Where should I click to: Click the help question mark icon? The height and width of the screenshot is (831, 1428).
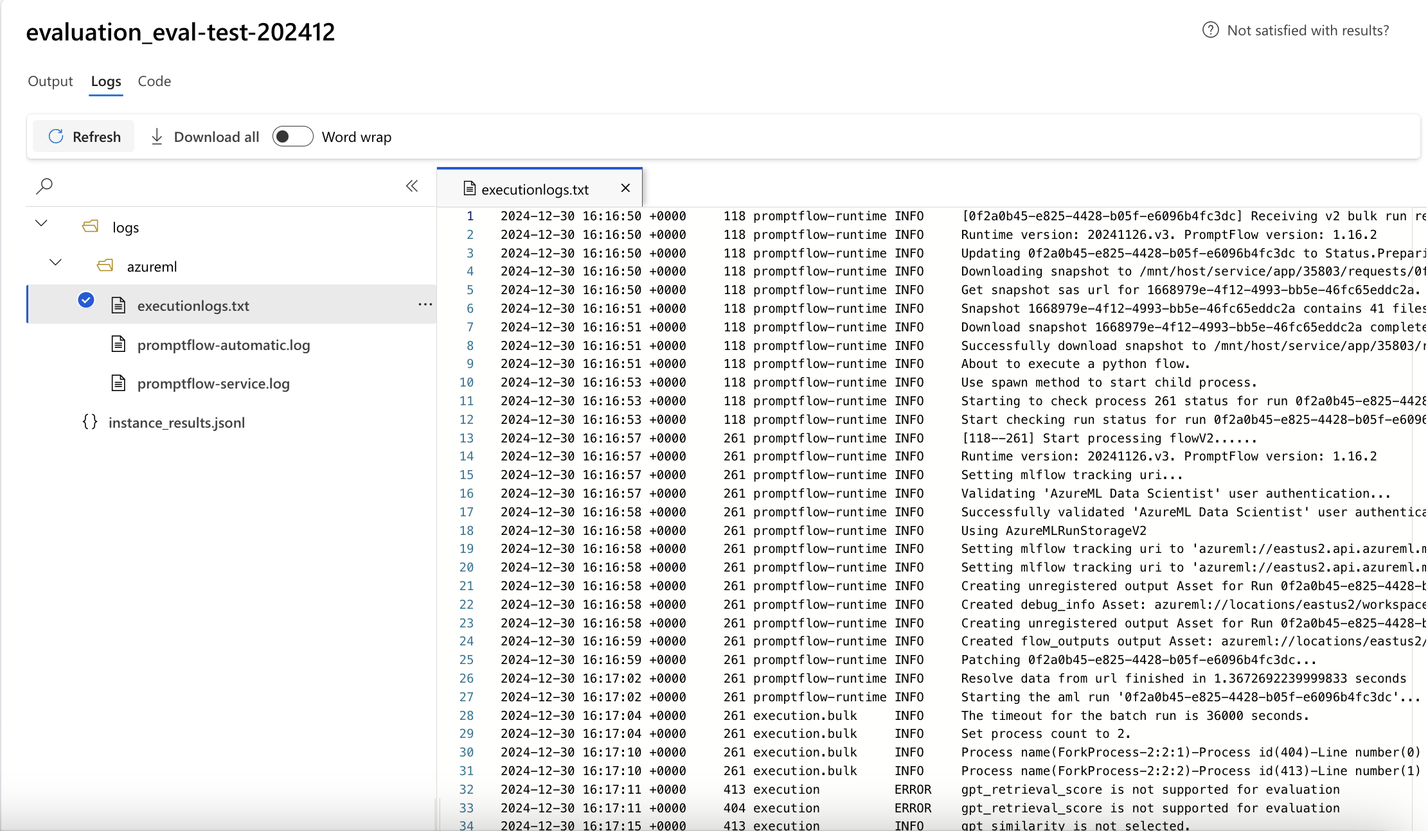coord(1211,30)
